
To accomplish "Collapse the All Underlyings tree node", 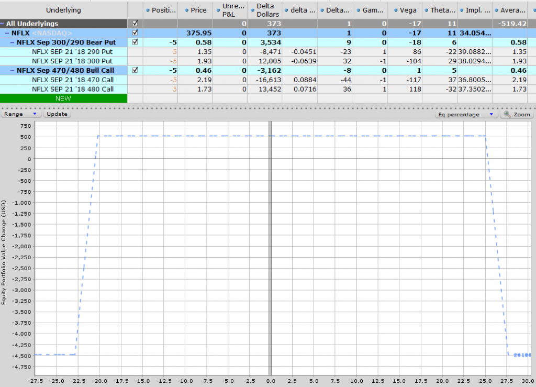I will click(3, 24).
